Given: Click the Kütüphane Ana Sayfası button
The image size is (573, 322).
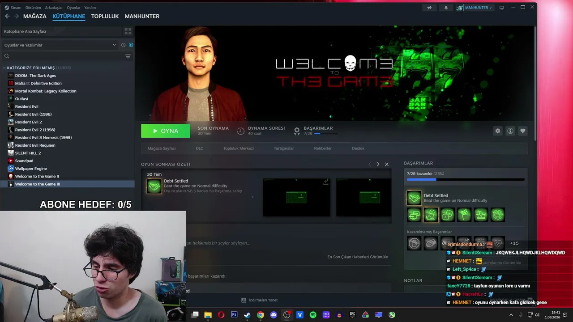Looking at the screenshot, I should tap(62, 31).
